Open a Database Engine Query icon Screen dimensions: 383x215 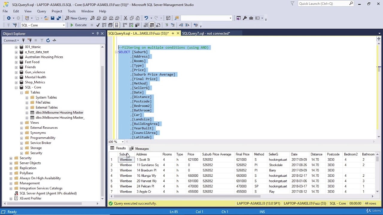point(93,18)
